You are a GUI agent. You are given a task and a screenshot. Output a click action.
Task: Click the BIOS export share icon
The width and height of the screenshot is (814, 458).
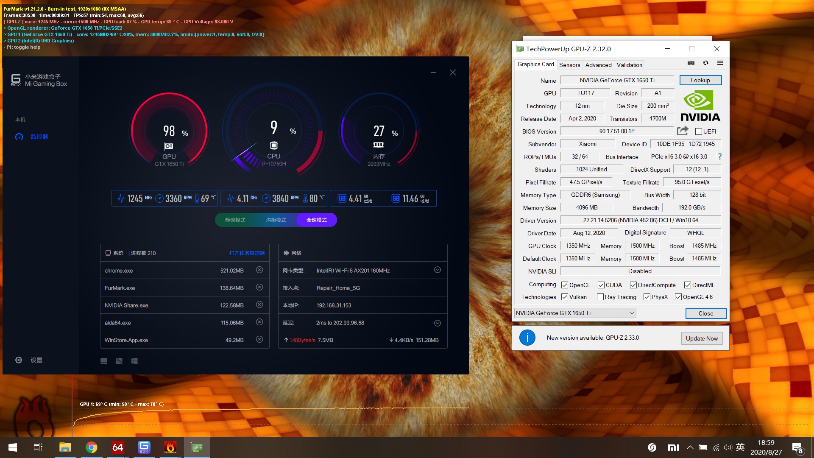683,131
